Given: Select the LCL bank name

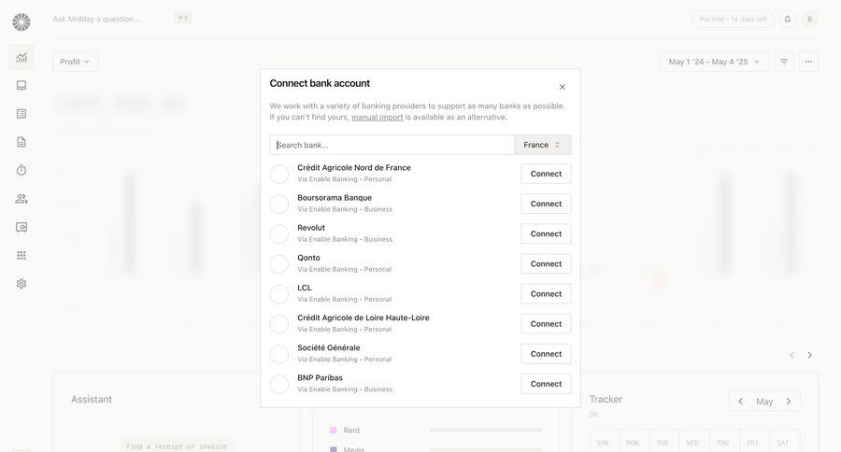Looking at the screenshot, I should [x=304, y=288].
